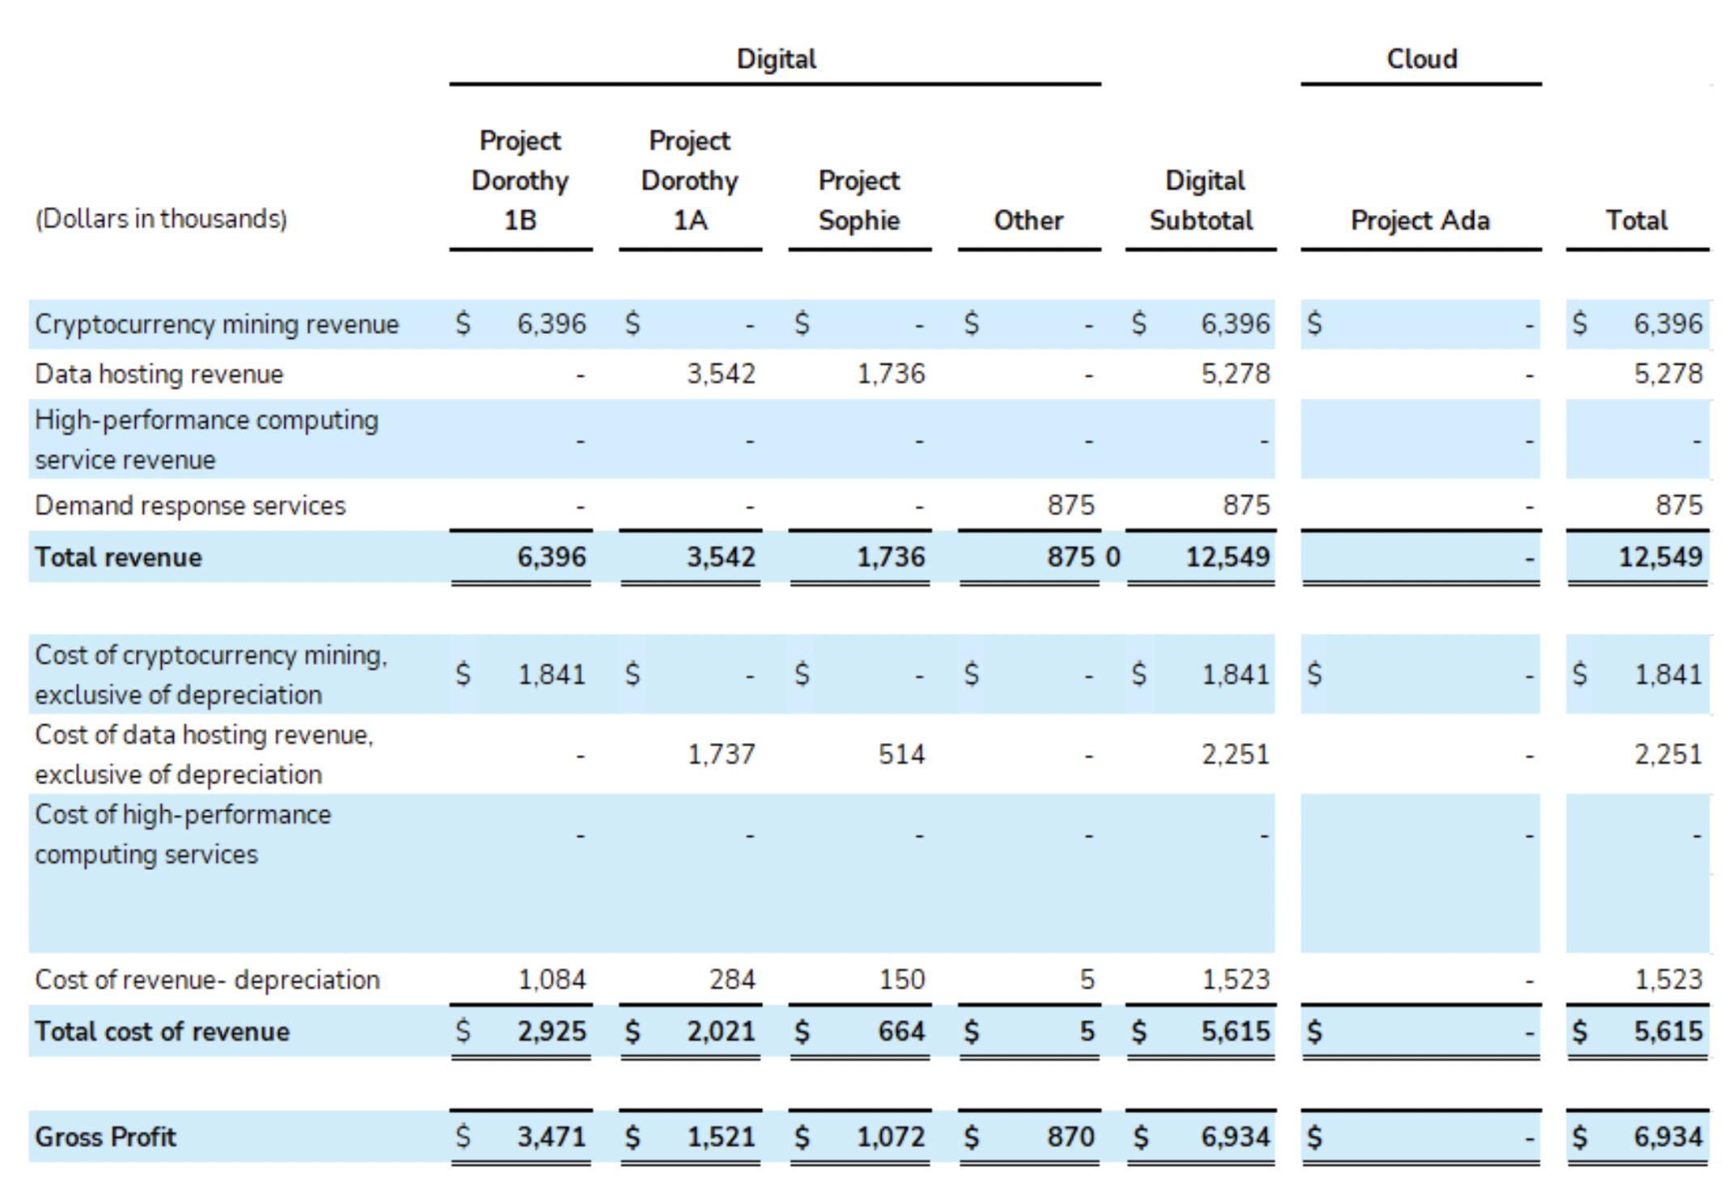
Task: Click the Project Sophie column header
Action: [x=859, y=200]
